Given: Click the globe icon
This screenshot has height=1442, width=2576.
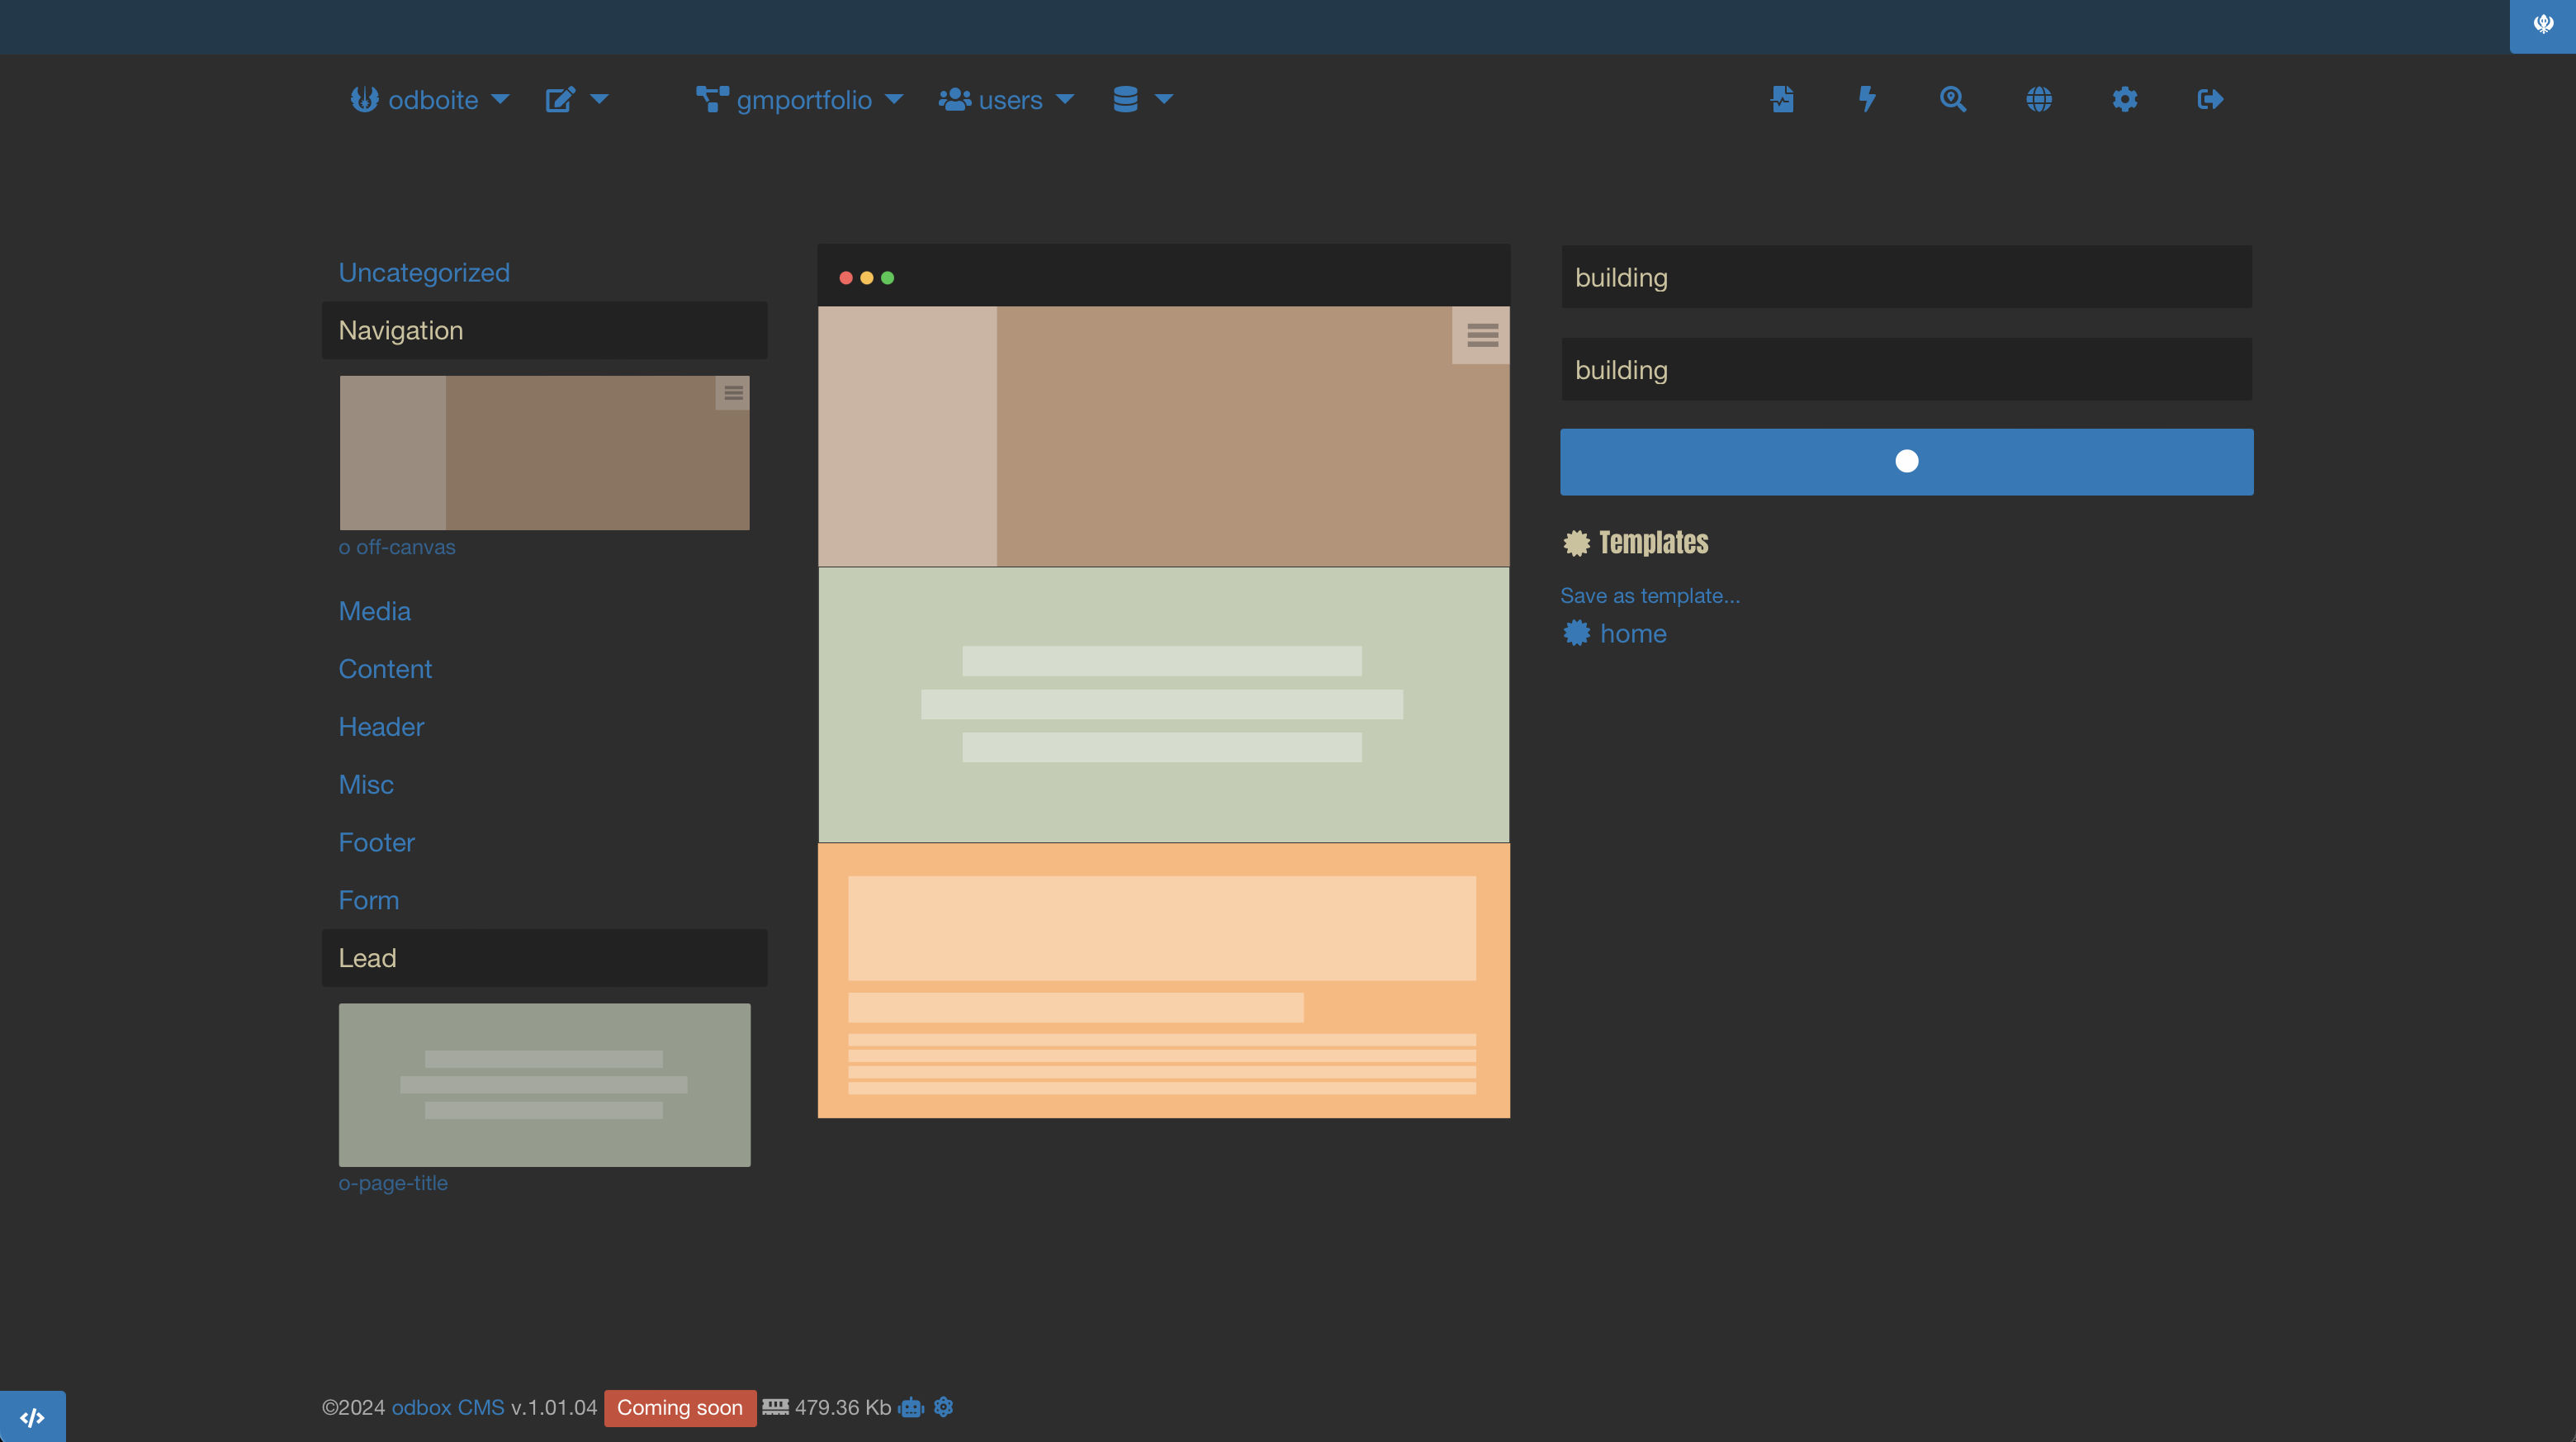Looking at the screenshot, I should pyautogui.click(x=2039, y=99).
